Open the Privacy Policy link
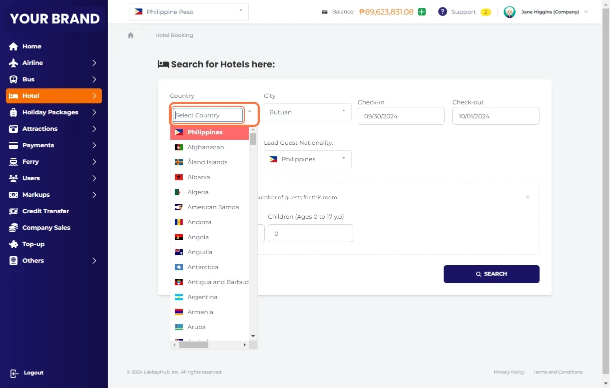Image resolution: width=610 pixels, height=388 pixels. [x=509, y=372]
